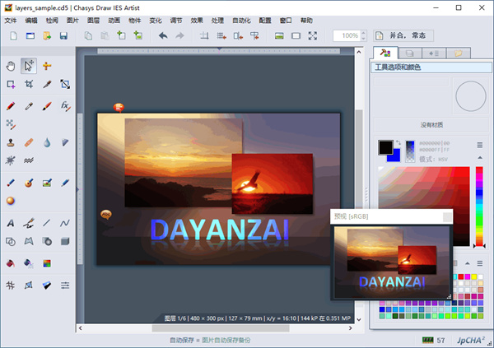The image size is (494, 348).
Task: Switch to the tool options and colors tab
Action: (x=385, y=53)
